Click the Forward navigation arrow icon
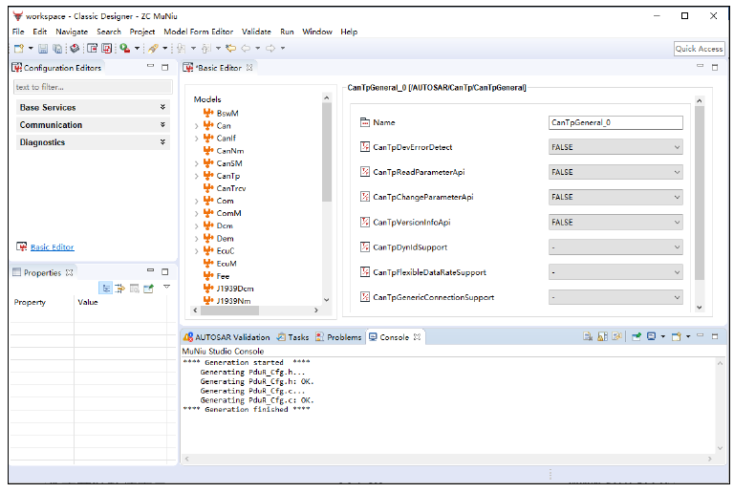 click(270, 48)
